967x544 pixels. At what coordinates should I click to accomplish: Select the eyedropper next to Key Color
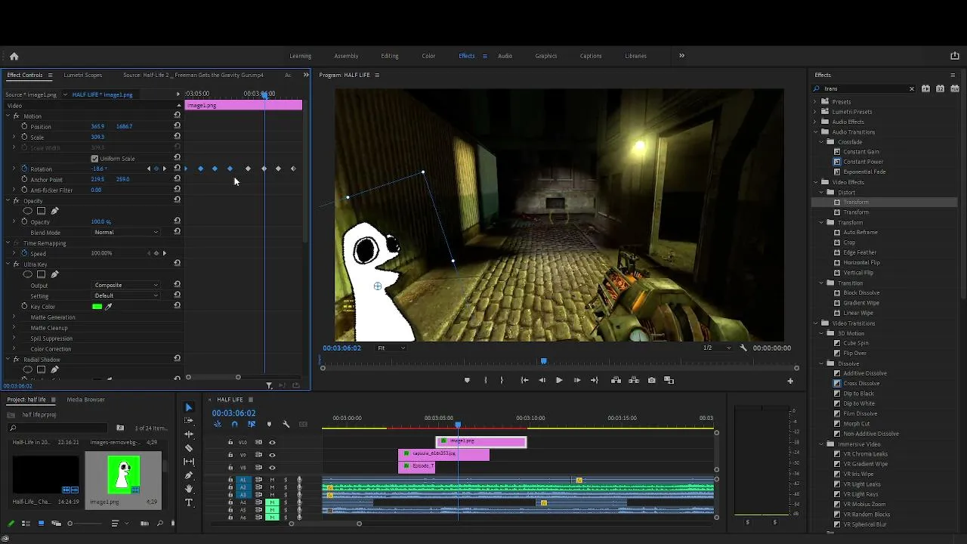[x=108, y=307]
